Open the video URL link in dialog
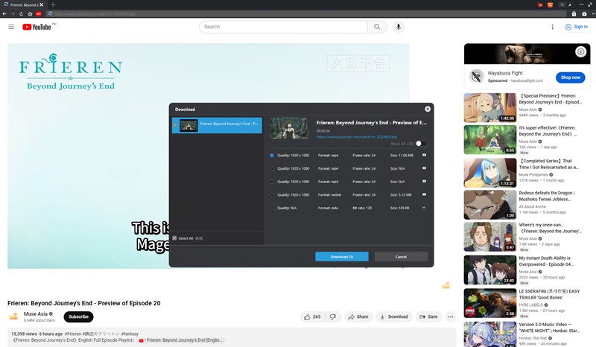 357,137
